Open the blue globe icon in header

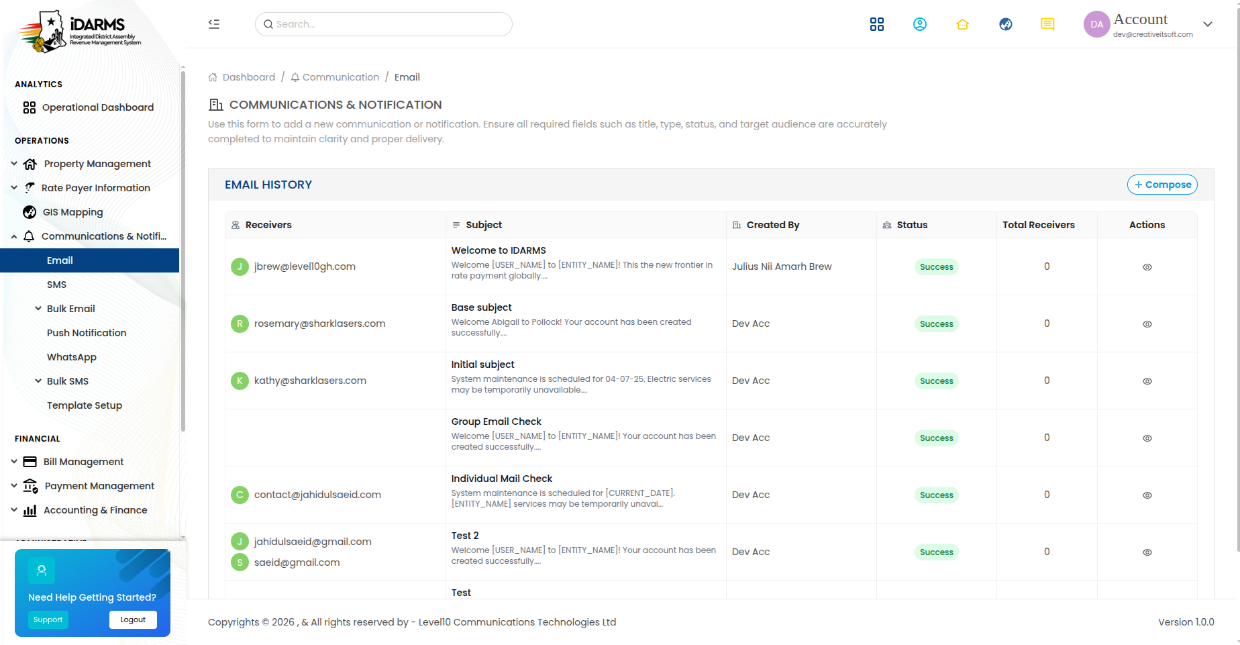[1005, 24]
